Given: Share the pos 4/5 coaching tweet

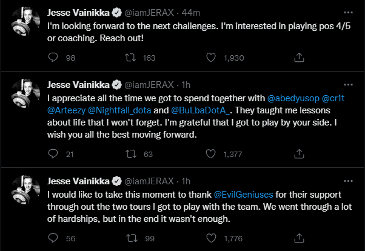Looking at the screenshot, I should click(x=298, y=57).
